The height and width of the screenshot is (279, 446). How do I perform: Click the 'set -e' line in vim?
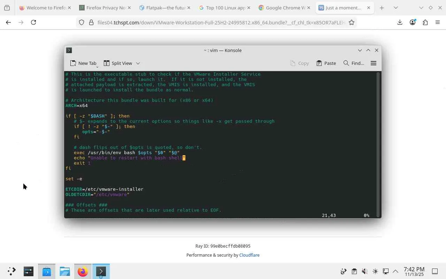(x=74, y=179)
